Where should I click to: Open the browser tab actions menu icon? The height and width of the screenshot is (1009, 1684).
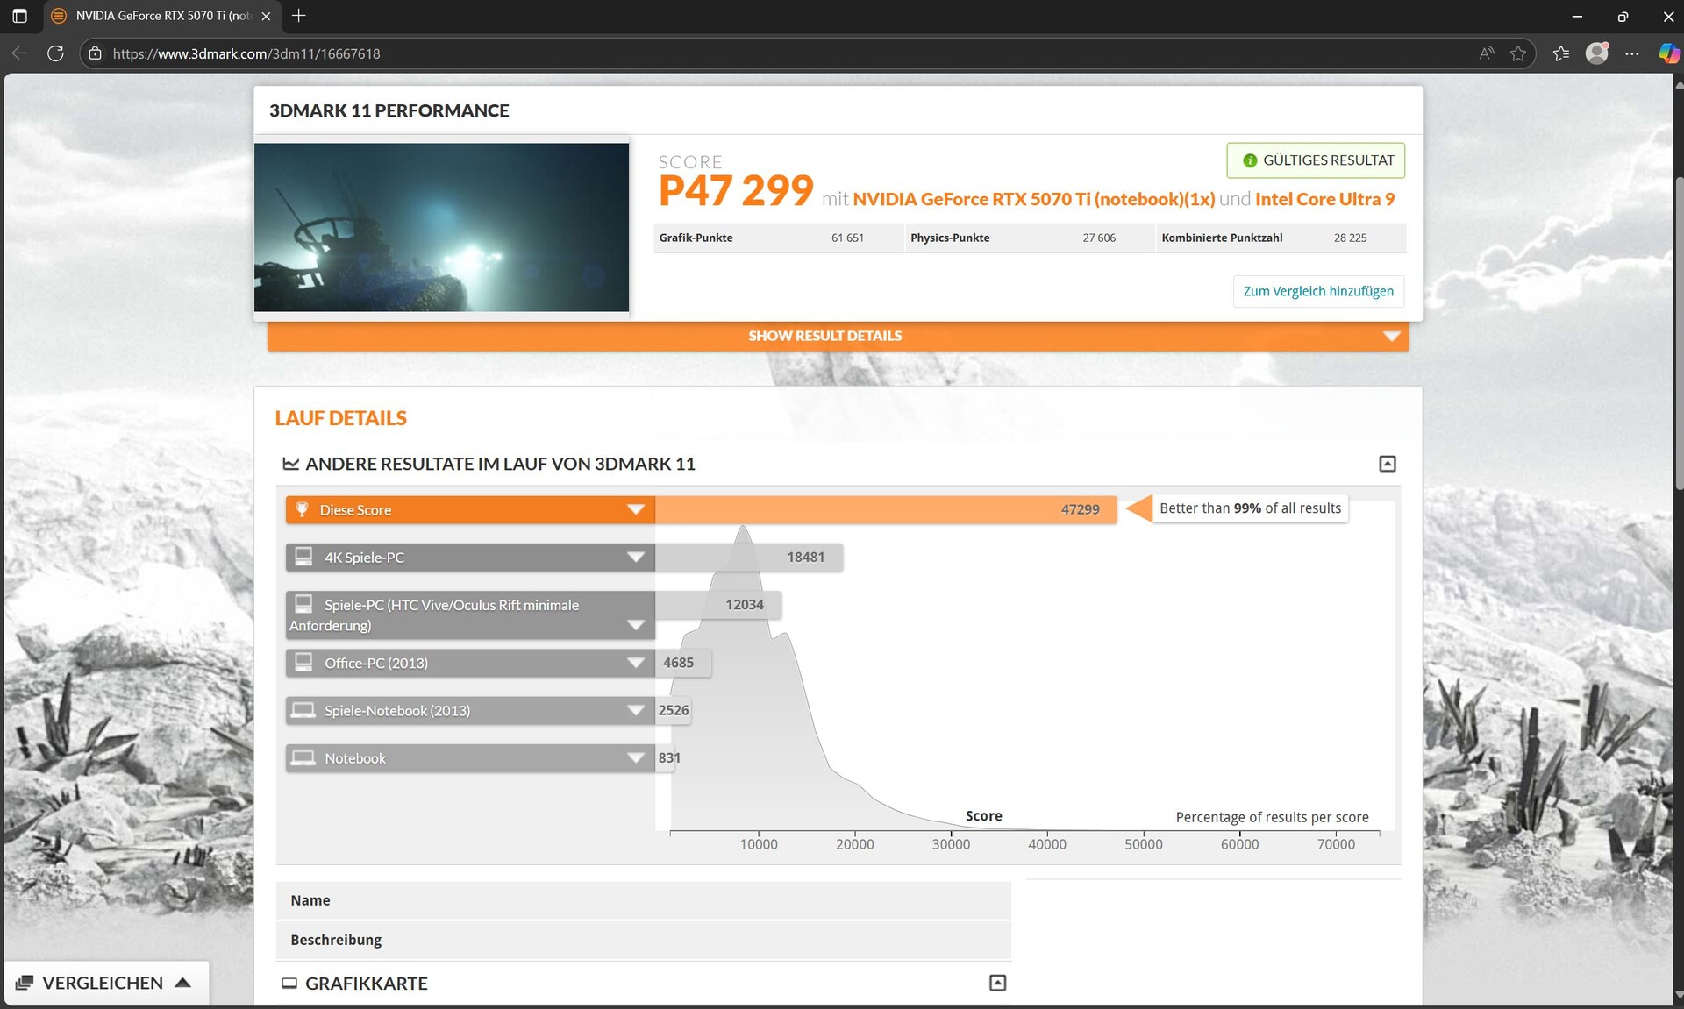19,16
